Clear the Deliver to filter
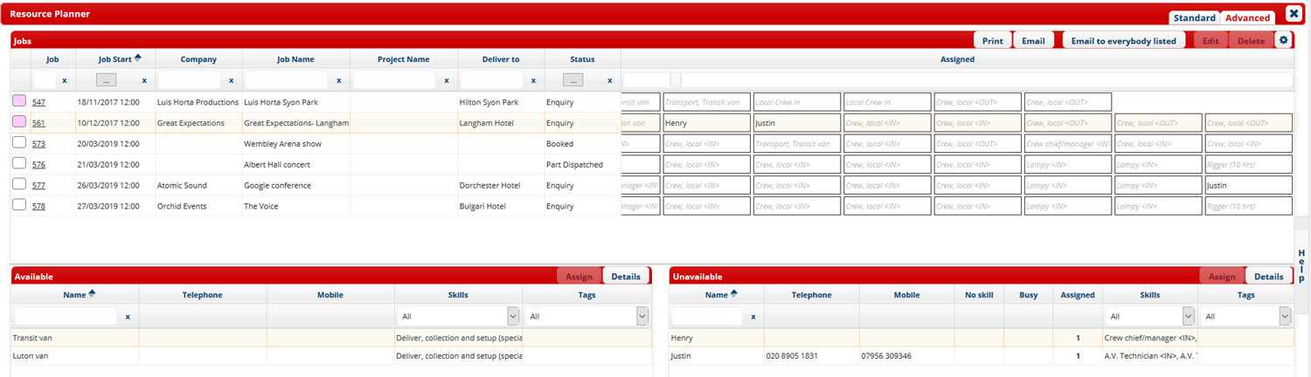Screen dimensions: 1311x377 (533, 80)
